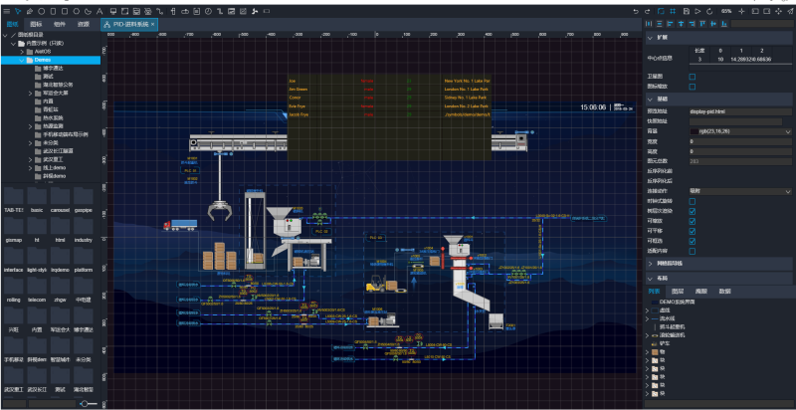
Task: Enable the 卫星图 checkbox
Action: [693, 76]
